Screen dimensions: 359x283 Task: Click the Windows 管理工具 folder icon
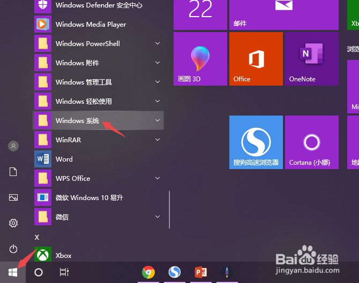point(43,82)
